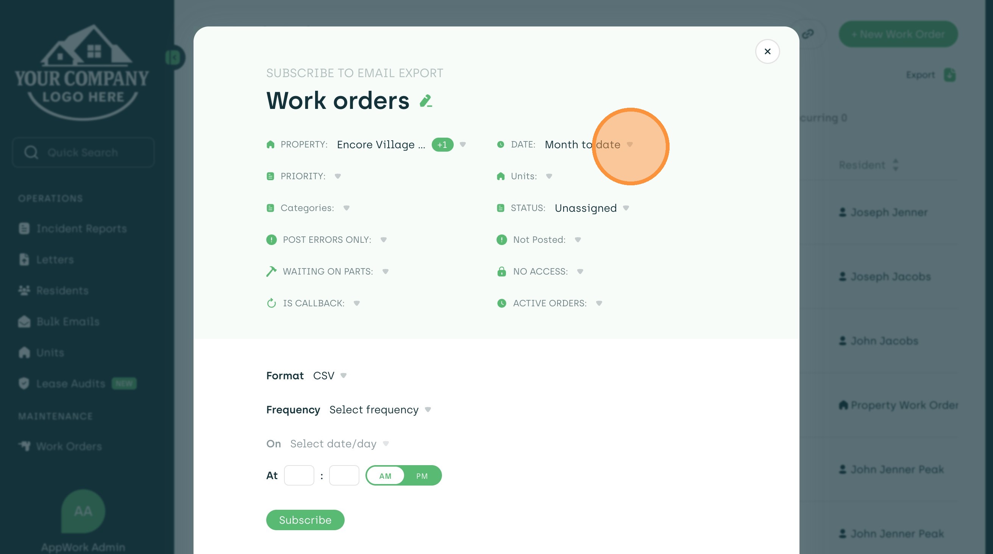Click the pencil edit icon beside Work orders
The height and width of the screenshot is (554, 993).
[426, 101]
